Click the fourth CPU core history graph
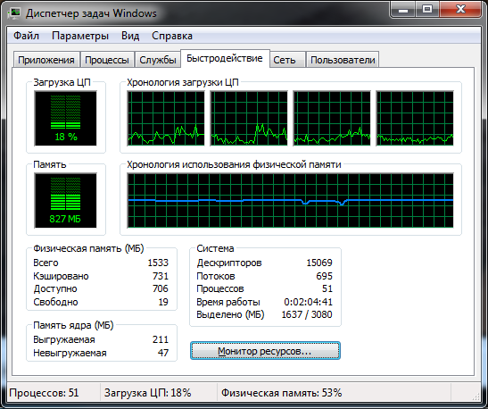 (415, 119)
